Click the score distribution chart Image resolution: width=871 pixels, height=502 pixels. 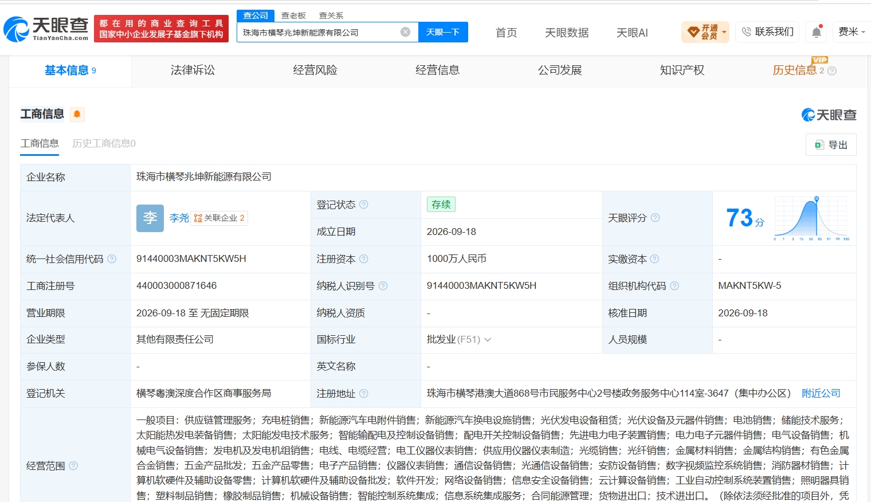click(x=811, y=218)
